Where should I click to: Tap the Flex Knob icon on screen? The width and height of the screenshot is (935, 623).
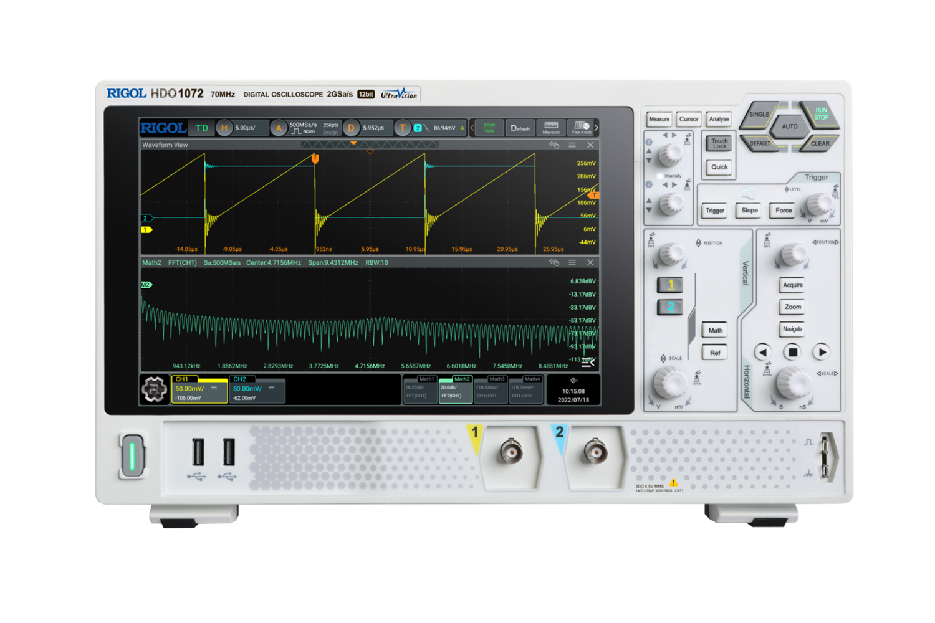coord(582,128)
